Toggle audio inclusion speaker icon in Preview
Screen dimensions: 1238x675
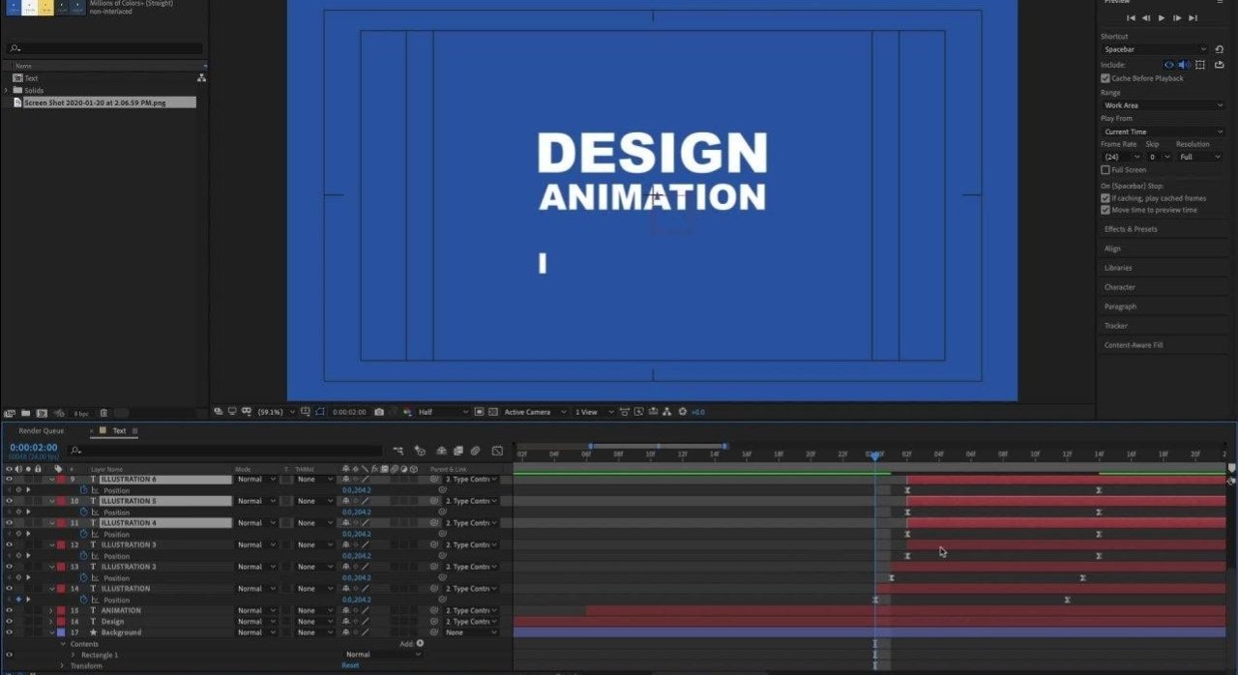[1184, 65]
